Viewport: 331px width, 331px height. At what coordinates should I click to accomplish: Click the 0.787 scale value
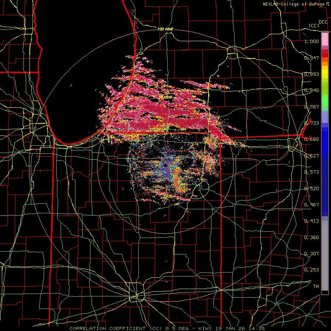tap(312, 107)
